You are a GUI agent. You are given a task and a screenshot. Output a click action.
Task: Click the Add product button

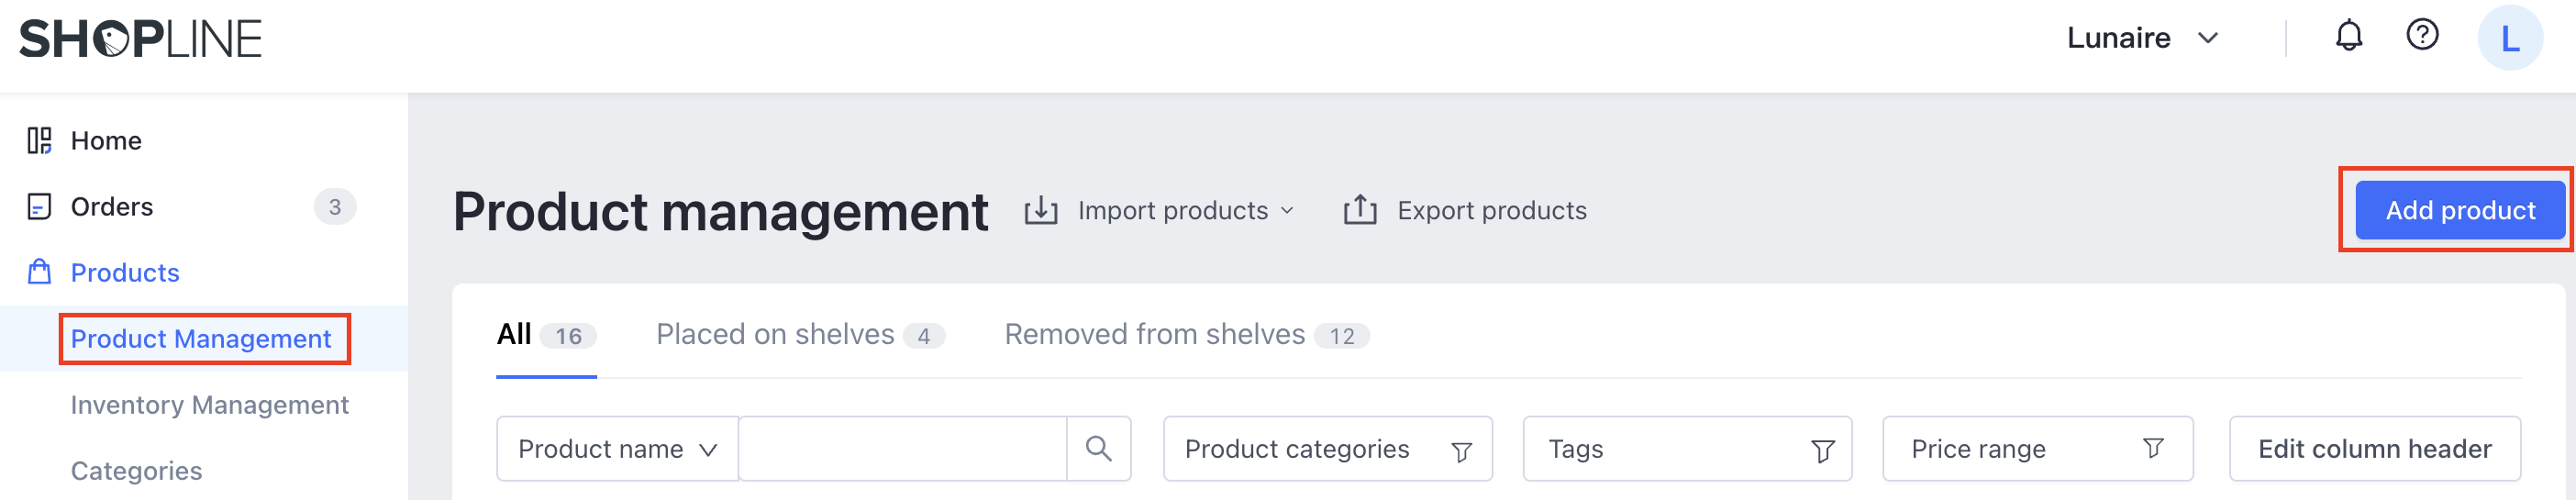point(2459,211)
